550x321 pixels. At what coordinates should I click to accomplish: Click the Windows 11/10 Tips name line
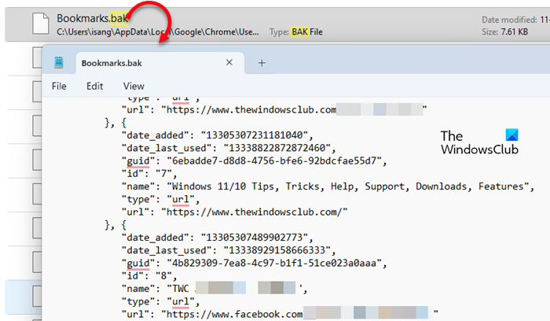point(328,186)
